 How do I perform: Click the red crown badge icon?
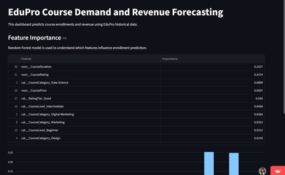(x=278, y=171)
